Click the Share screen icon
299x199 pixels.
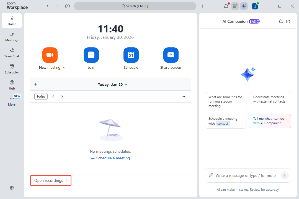171,55
